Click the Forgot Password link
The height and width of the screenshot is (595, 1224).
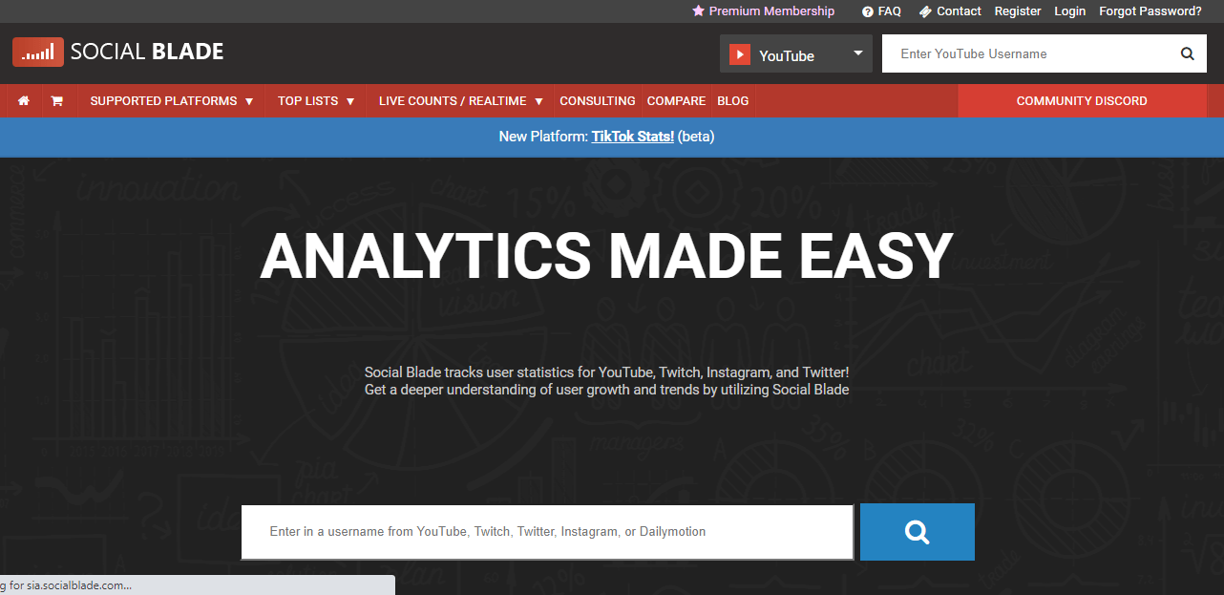pos(1150,11)
